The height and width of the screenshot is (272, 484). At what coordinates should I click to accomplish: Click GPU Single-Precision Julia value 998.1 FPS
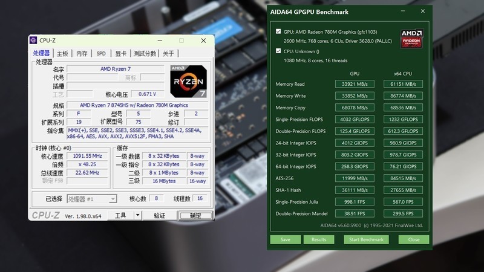coord(355,202)
